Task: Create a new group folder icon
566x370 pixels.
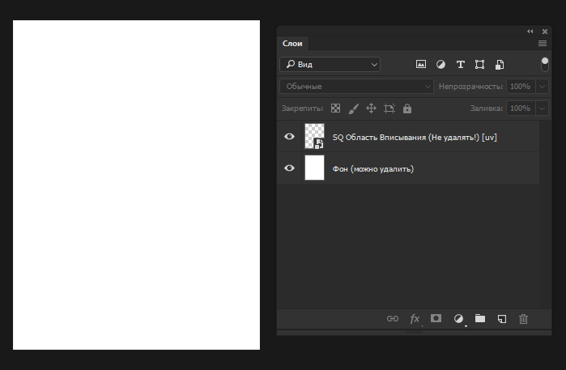Action: click(479, 318)
